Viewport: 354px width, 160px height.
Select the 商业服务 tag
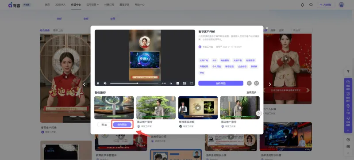(225, 61)
